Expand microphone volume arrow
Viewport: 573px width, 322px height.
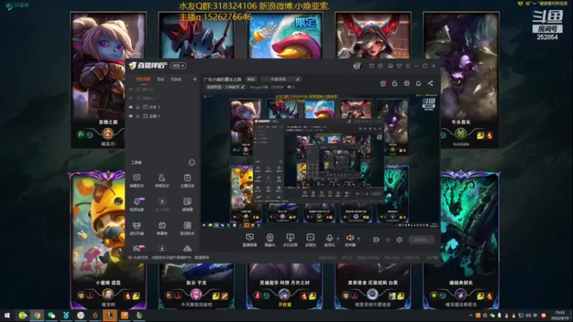337,239
